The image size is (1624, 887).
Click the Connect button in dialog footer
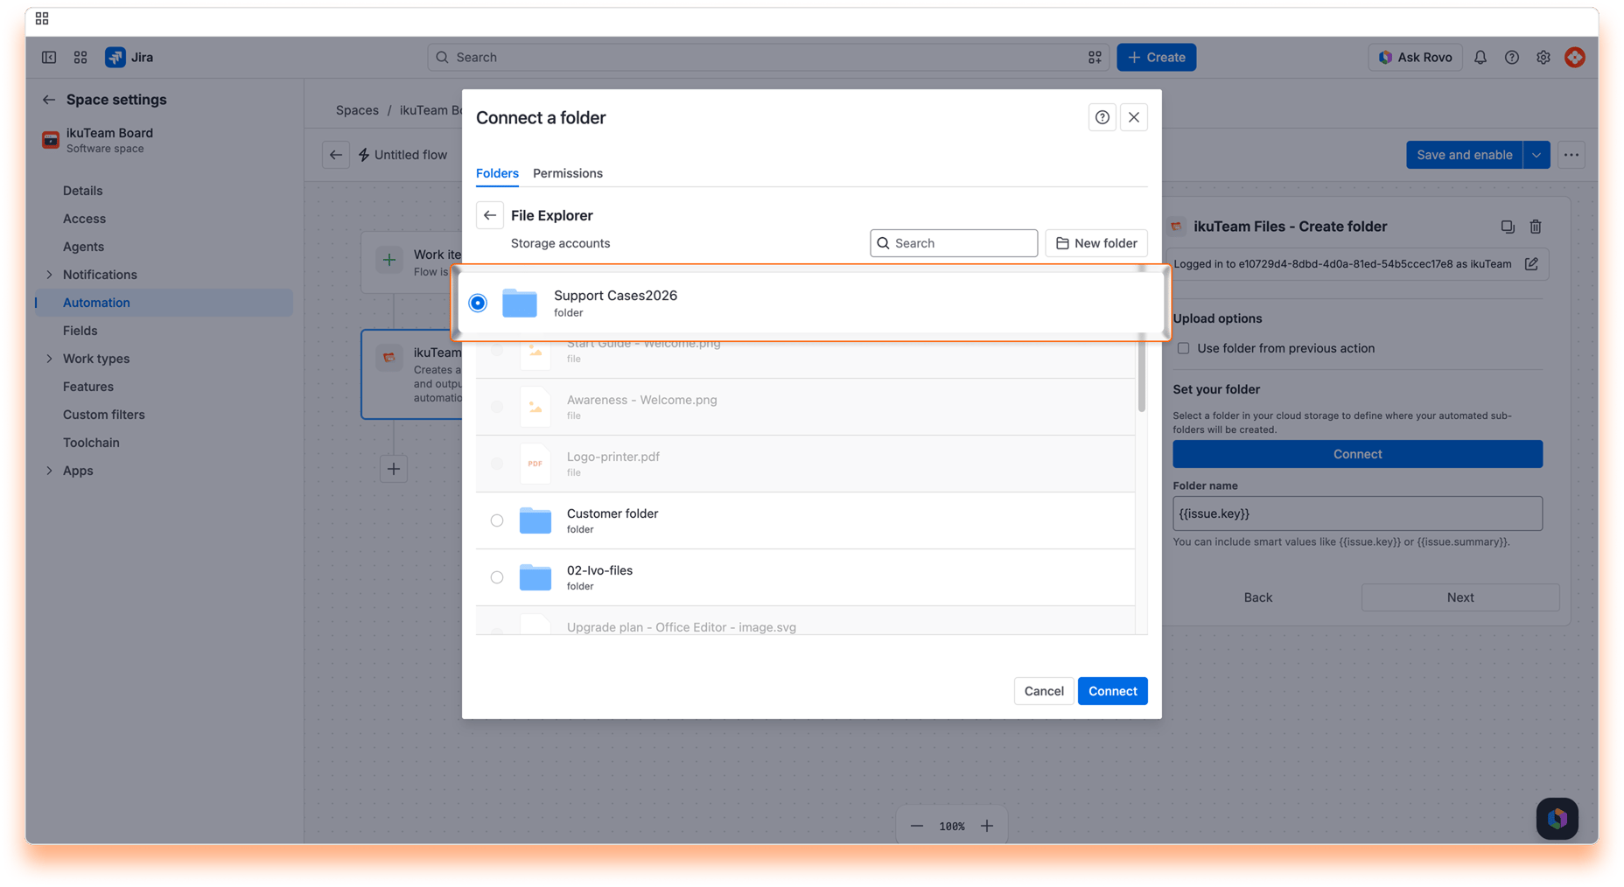pos(1113,691)
